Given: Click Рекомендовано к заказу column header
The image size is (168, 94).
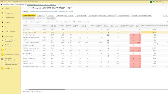Looking at the screenshot, I should coord(124,26).
